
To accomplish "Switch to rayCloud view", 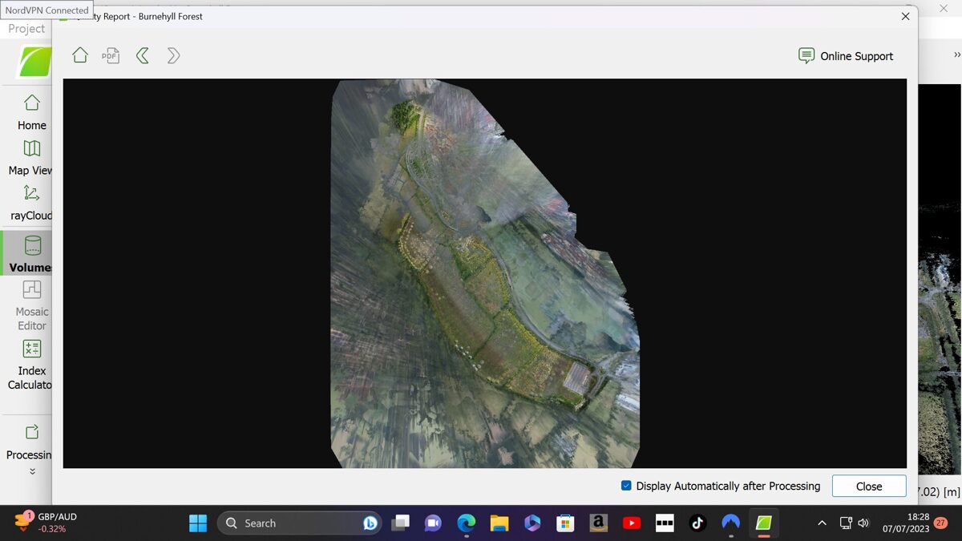I will tap(30, 202).
